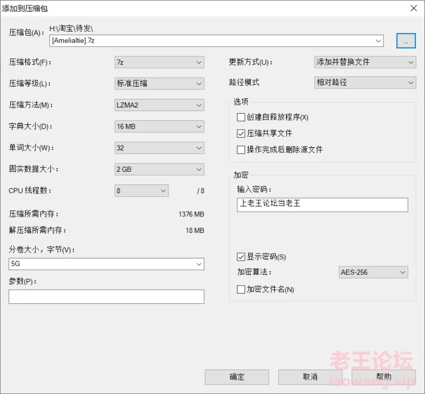The width and height of the screenshot is (425, 394).
Task: Click the 1376 MB memory value
Action: [191, 214]
